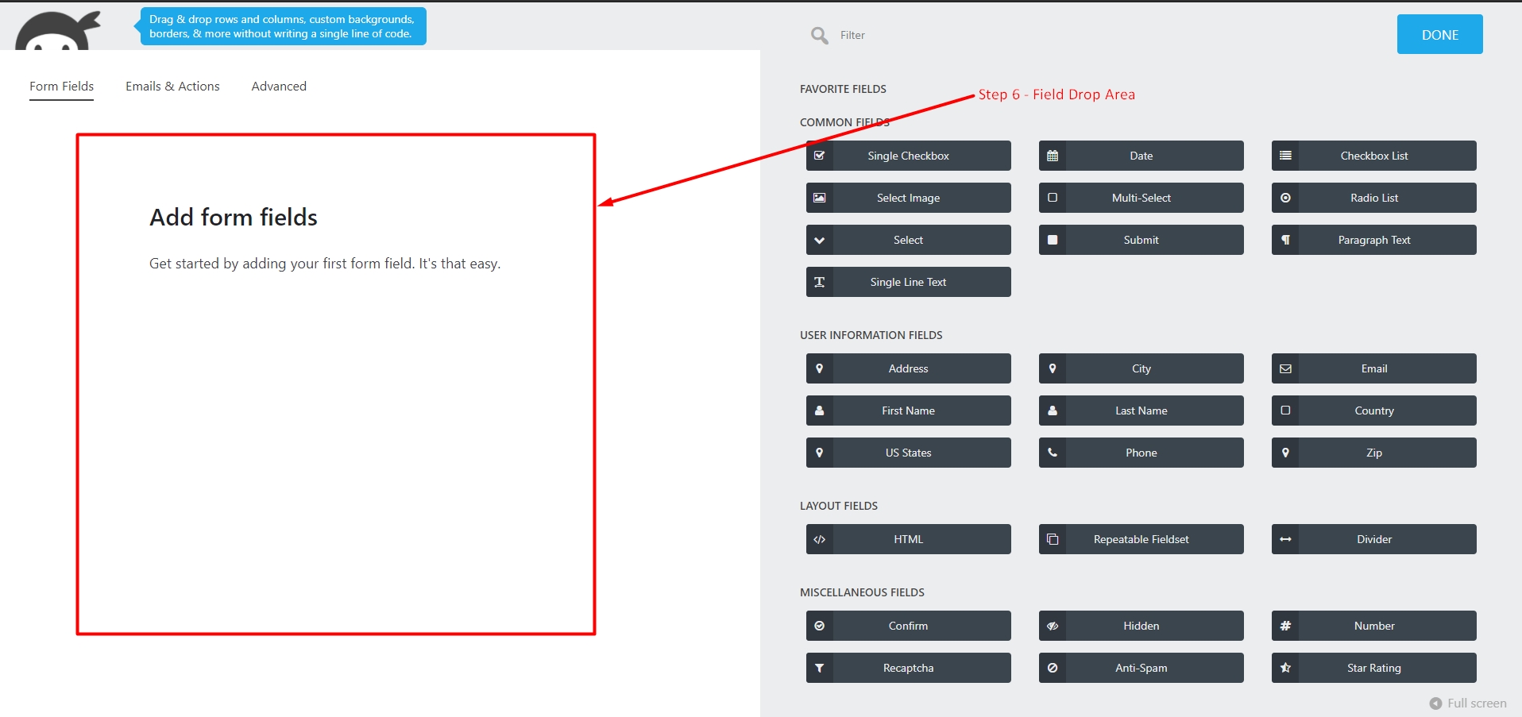Add the Submit field

pyautogui.click(x=1141, y=240)
